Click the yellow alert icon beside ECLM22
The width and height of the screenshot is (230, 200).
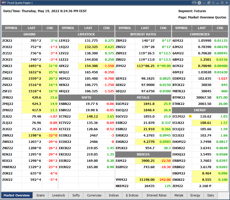pyautogui.click(x=190, y=116)
